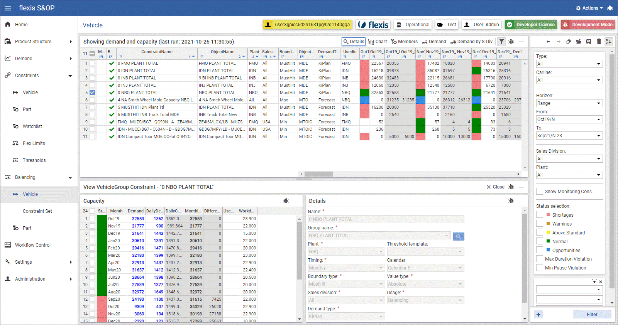The image size is (618, 325).
Task: Switch to Demand by S-Div tab
Action: tap(472, 42)
